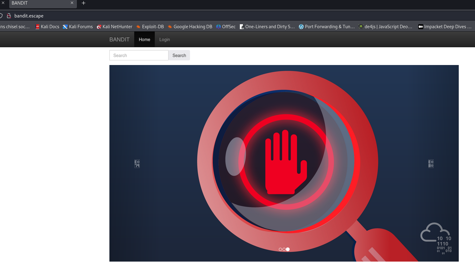Screen dimensions: 475x276
Task: Open a new browser tab
Action: click(83, 3)
